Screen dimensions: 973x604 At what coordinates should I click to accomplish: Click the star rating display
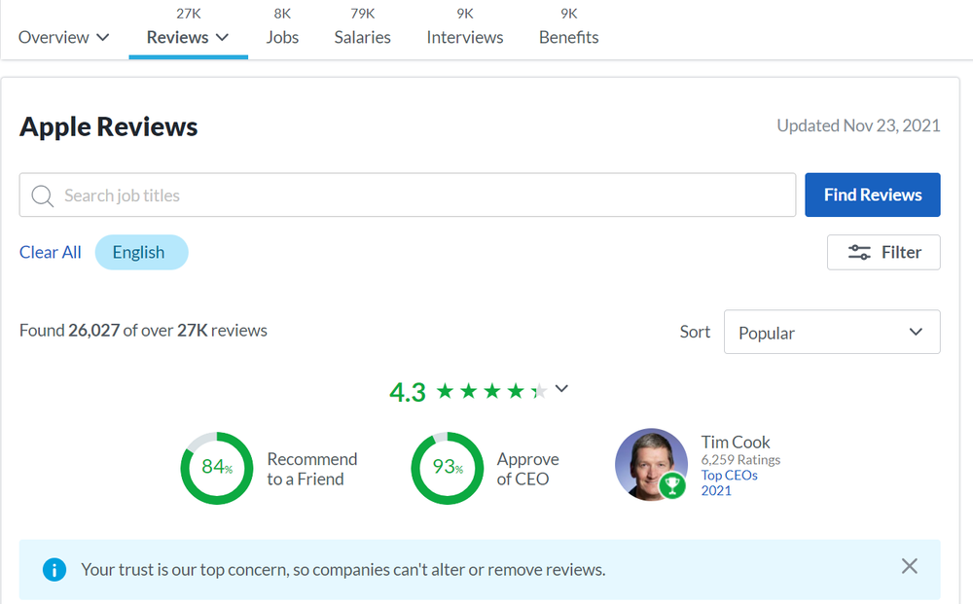491,391
